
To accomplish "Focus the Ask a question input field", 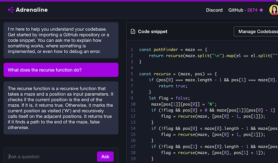I will point(50,157).
